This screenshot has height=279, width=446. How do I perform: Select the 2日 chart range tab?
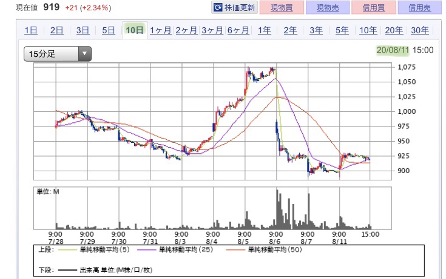tap(57, 30)
